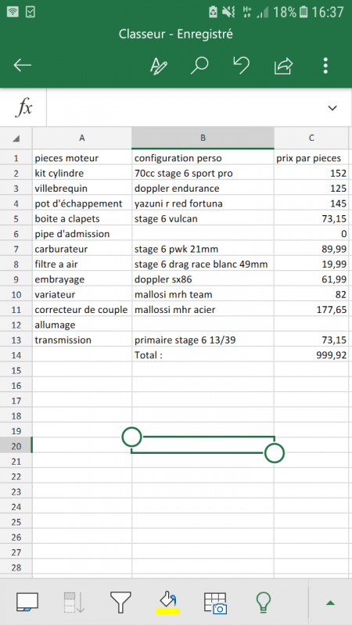352x626 pixels.
Task: Undo the last action
Action: click(241, 66)
